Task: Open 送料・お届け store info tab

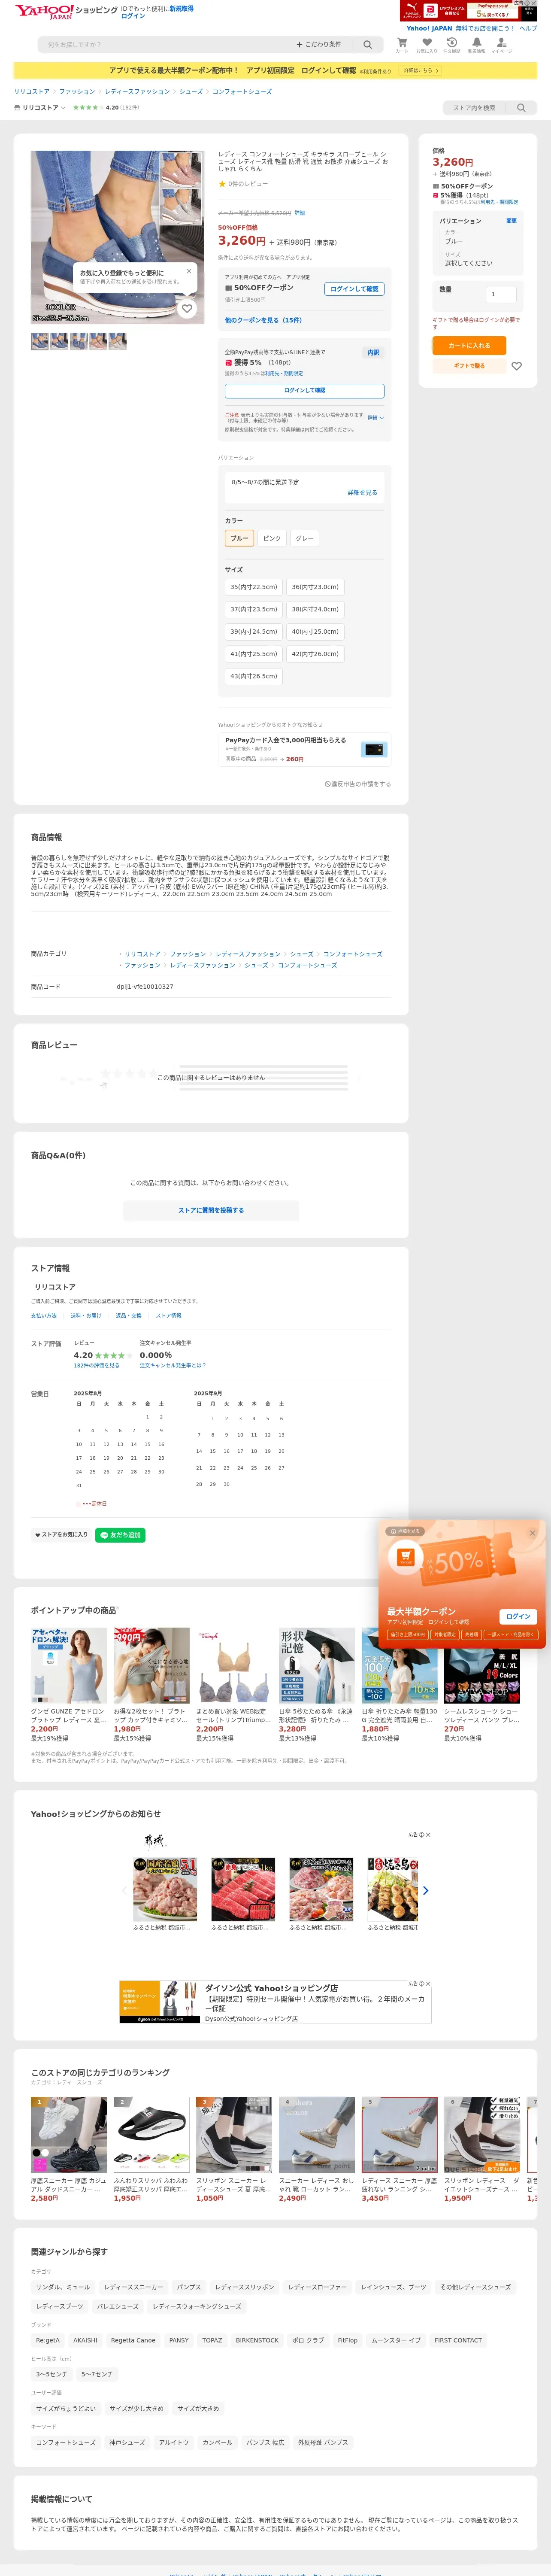Action: pyautogui.click(x=86, y=1315)
